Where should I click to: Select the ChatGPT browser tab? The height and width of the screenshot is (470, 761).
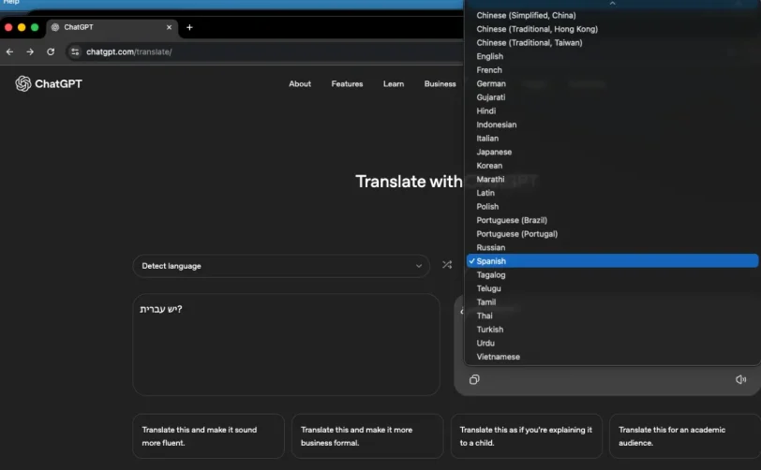[x=112, y=27]
